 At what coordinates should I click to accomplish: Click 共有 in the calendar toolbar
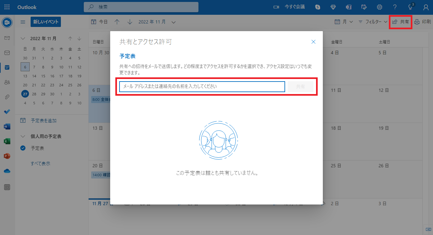tap(400, 22)
